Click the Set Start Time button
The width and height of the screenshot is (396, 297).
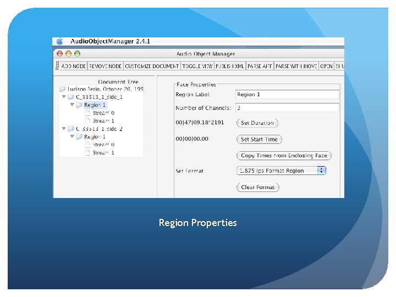pos(259,139)
